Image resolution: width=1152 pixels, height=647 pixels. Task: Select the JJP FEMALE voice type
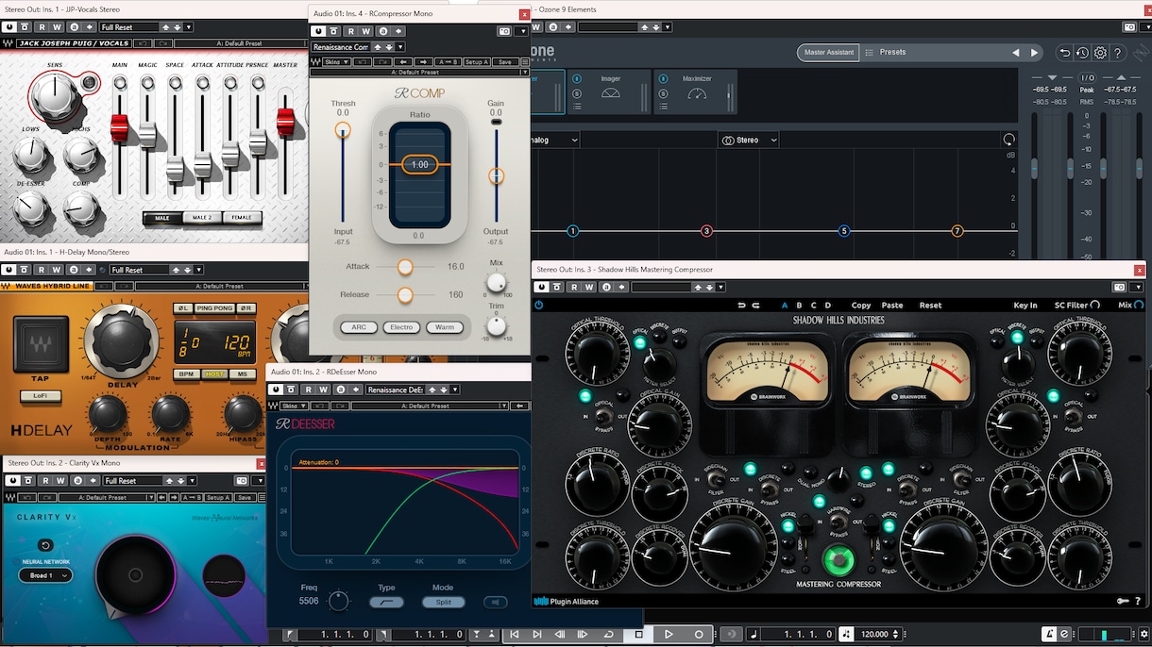(243, 218)
